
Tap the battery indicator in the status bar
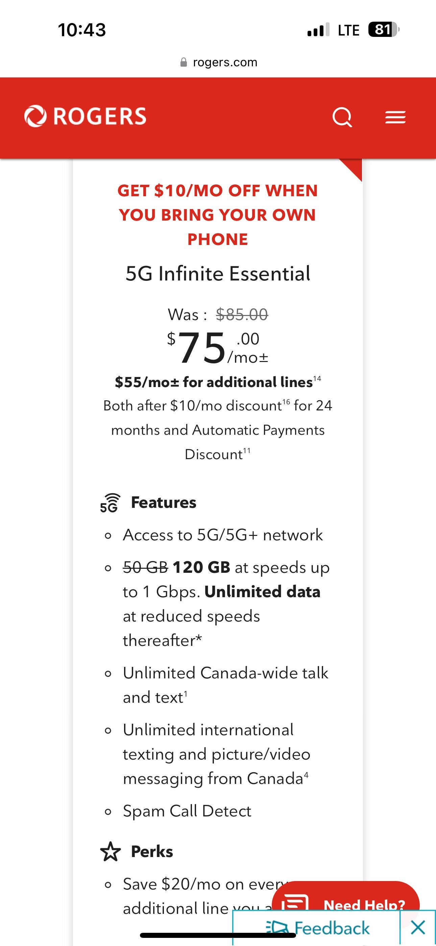click(x=384, y=29)
